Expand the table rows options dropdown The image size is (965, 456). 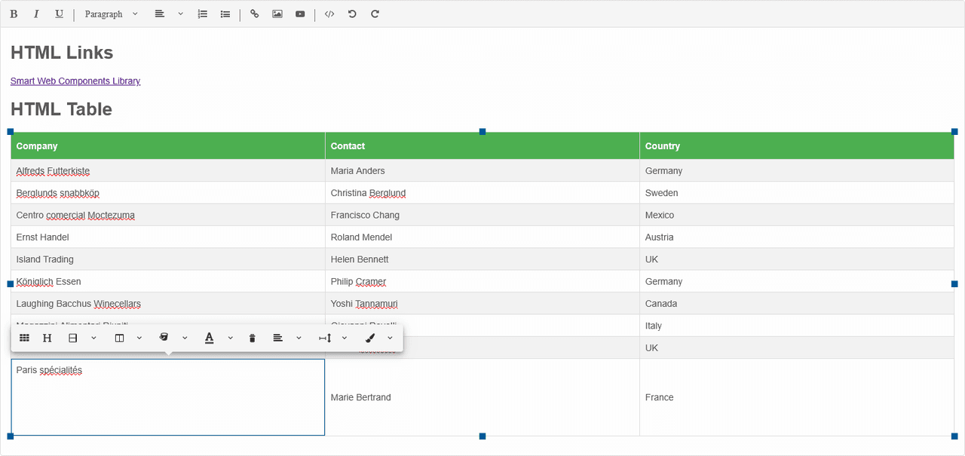click(93, 338)
